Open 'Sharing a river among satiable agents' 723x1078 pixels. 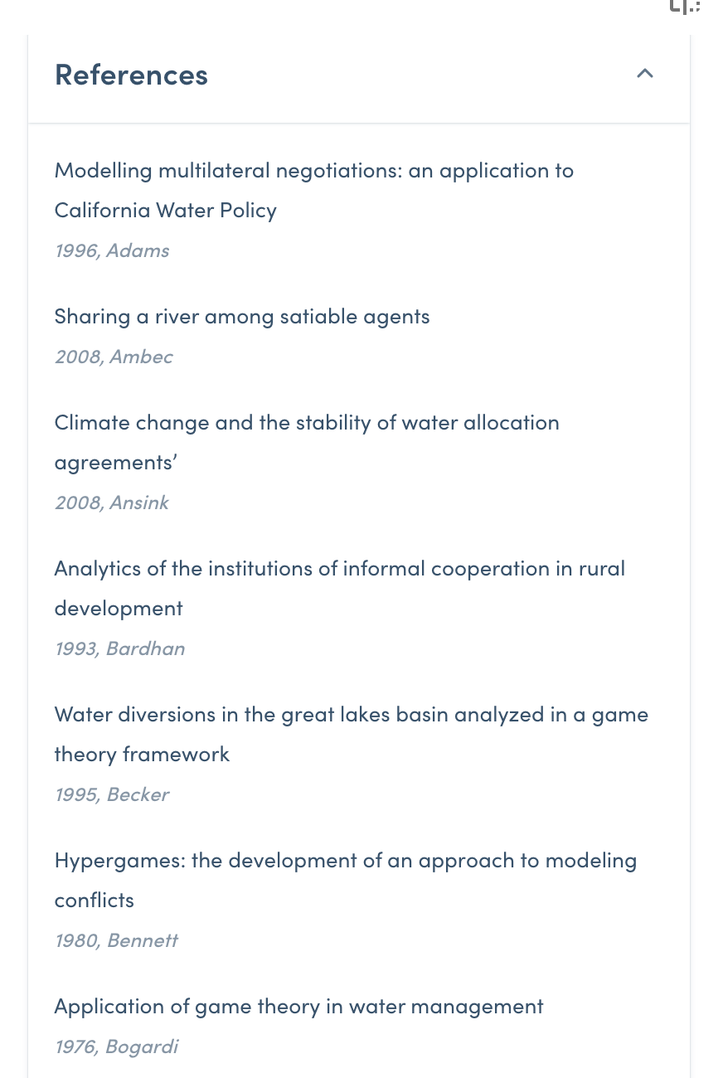click(x=241, y=317)
